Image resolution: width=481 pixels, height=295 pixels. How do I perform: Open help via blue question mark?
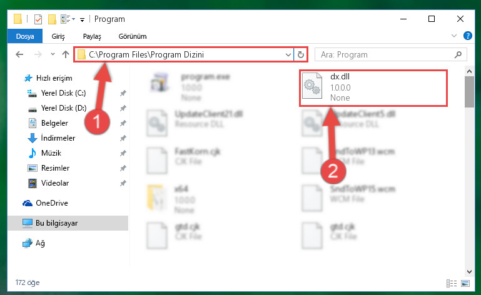click(467, 36)
